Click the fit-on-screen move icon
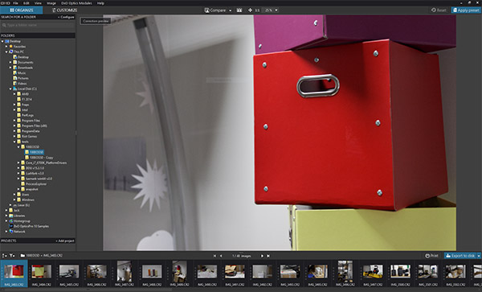 pyautogui.click(x=250, y=10)
